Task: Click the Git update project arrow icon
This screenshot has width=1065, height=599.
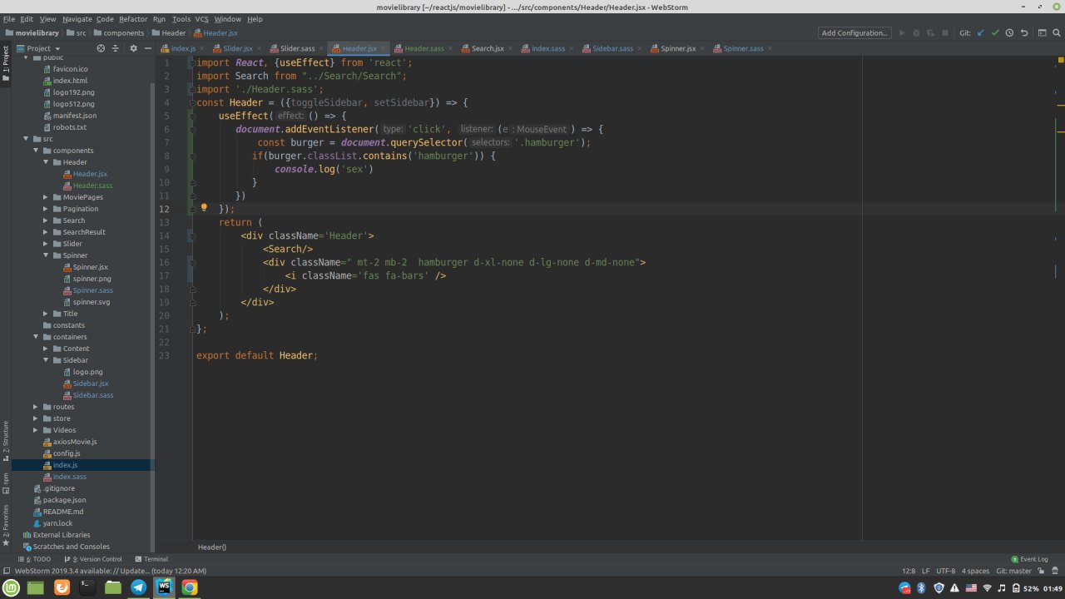Action: pyautogui.click(x=980, y=33)
